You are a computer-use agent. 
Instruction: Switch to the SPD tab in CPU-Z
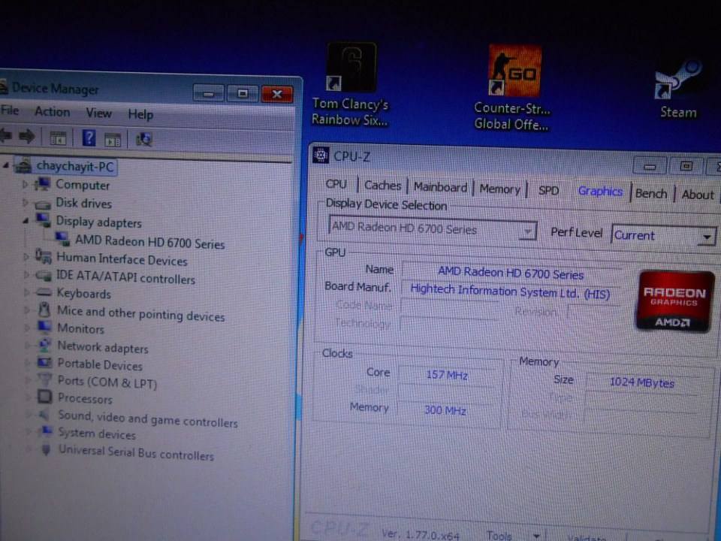548,190
